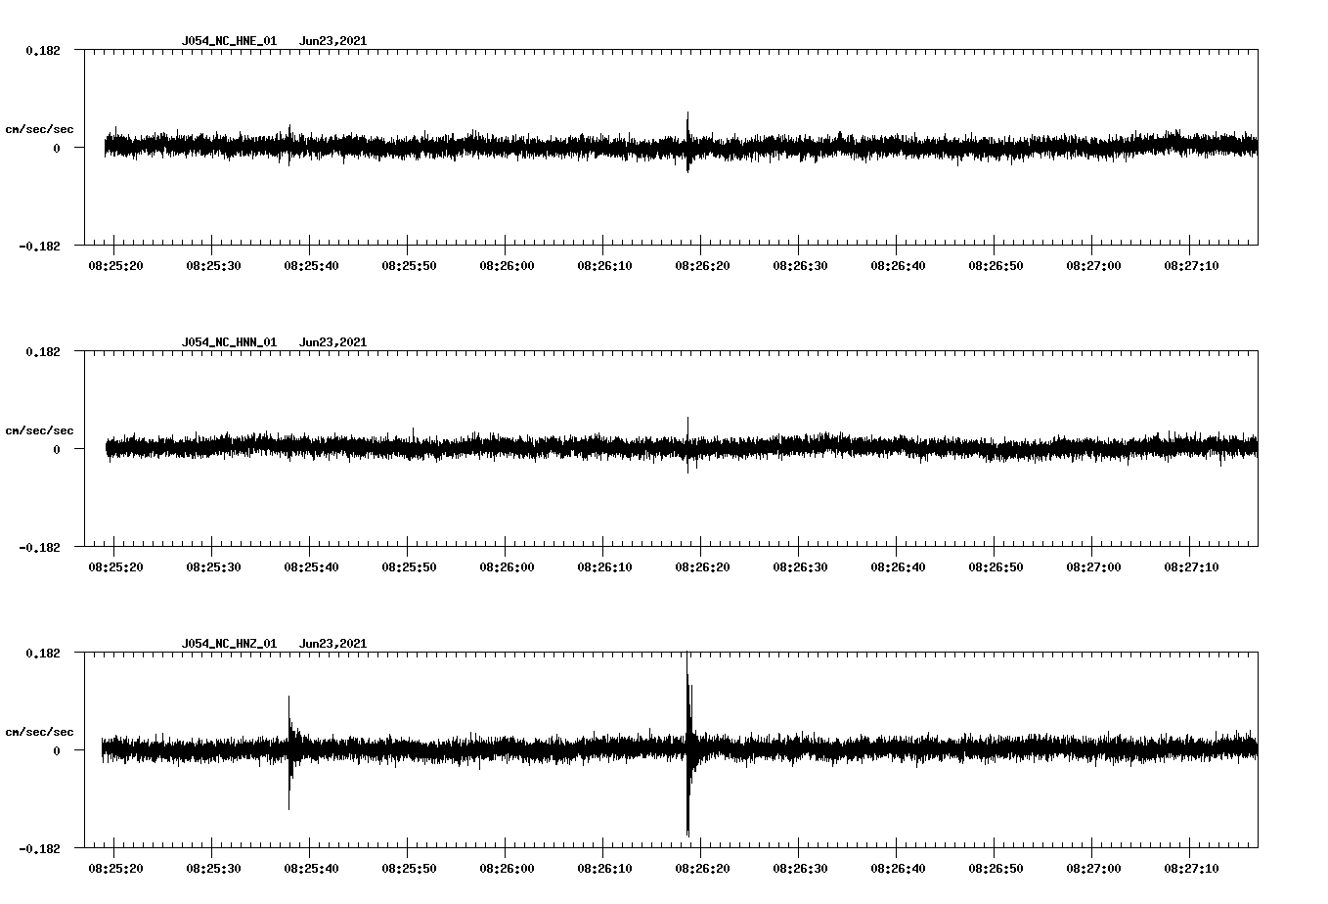Click the zero axis label of the HNZ plot
The image size is (1328, 904).
(57, 750)
